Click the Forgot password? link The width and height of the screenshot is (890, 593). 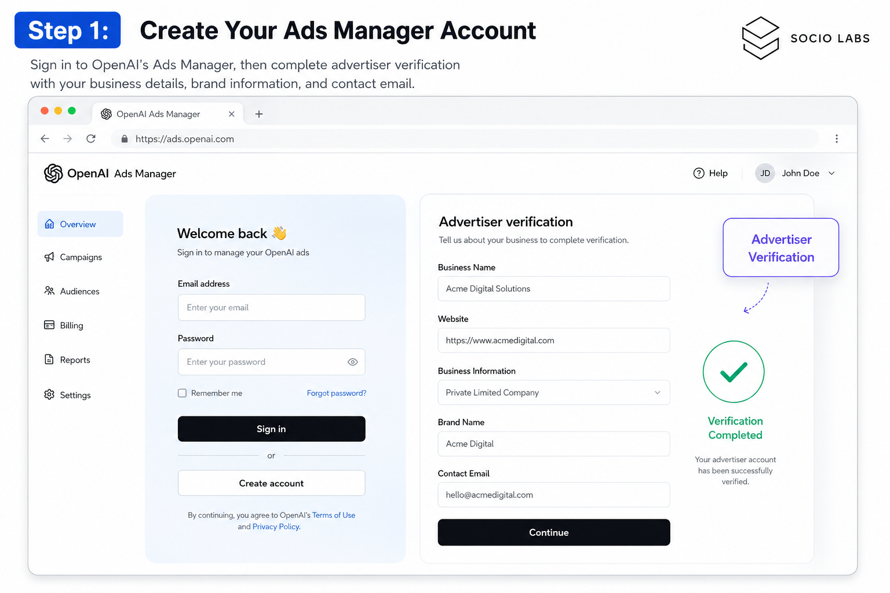pos(337,393)
